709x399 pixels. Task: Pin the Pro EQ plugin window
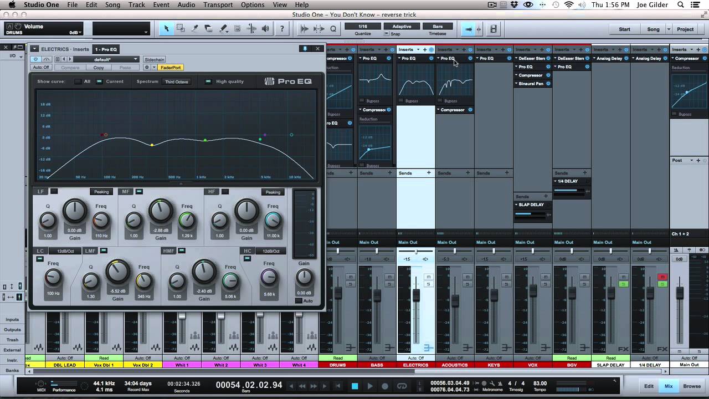305,49
